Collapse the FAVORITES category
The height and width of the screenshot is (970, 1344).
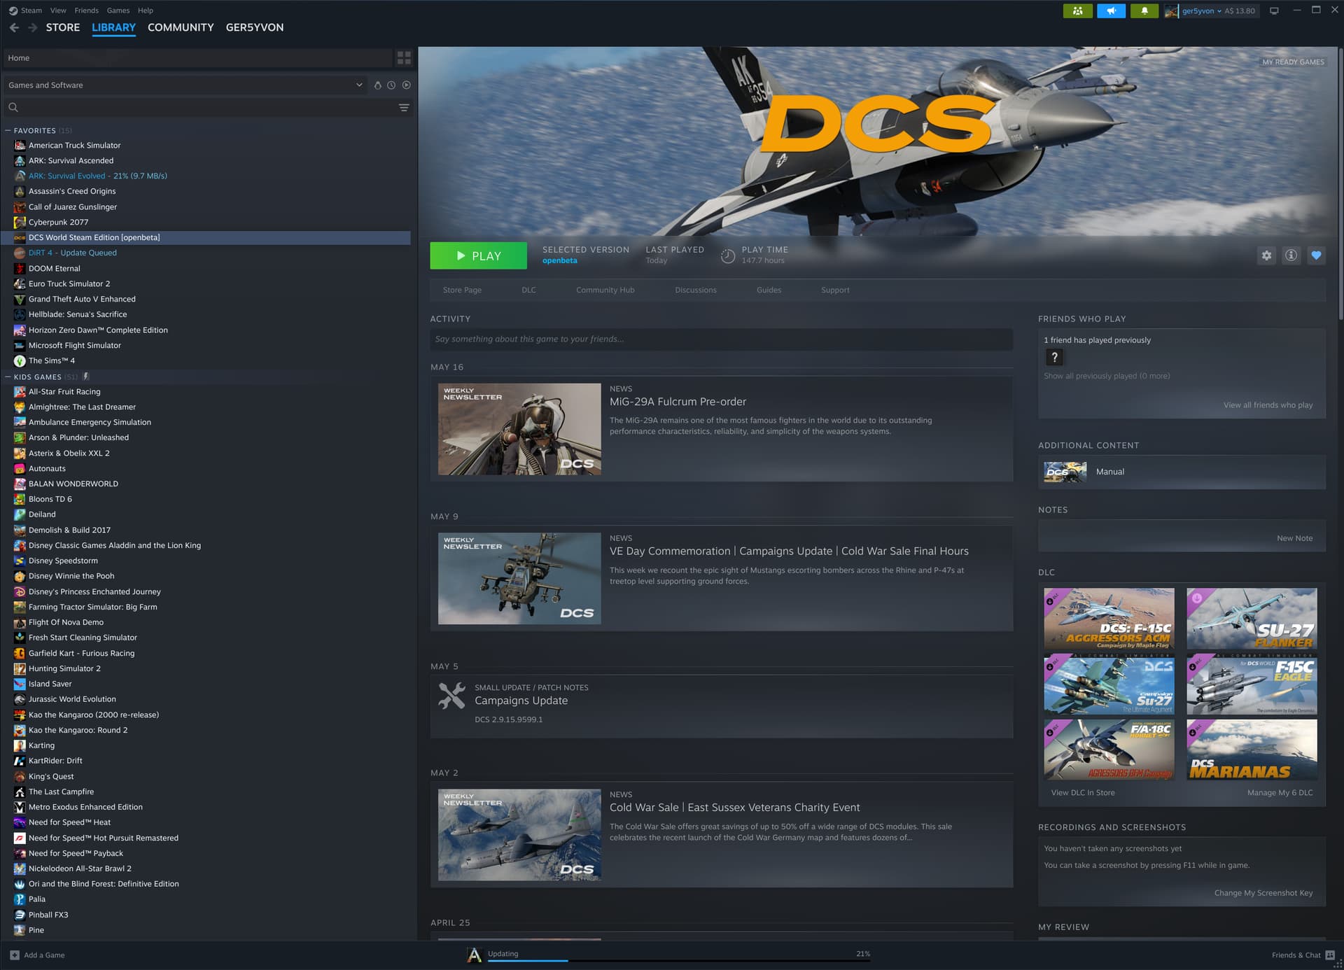[x=8, y=131]
